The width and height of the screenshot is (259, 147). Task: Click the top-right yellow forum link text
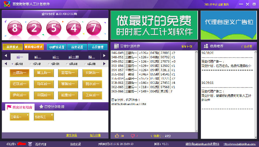(x=216, y=4)
